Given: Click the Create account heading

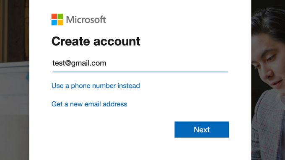Looking at the screenshot, I should click(x=96, y=41).
